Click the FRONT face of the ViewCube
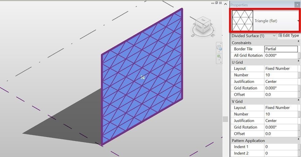This screenshot has height=157, width=301. [x=200, y=27]
